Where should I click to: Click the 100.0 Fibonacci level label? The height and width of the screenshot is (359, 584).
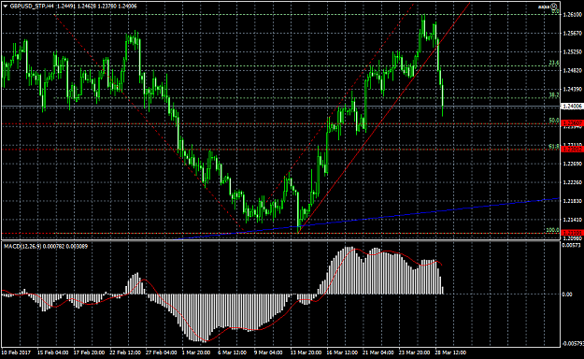tap(553, 230)
